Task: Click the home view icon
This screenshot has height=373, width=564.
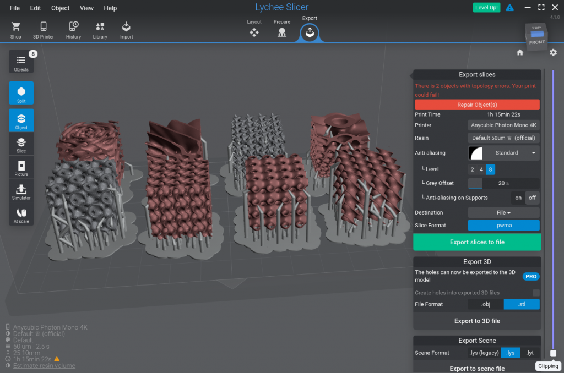Action: pos(520,52)
